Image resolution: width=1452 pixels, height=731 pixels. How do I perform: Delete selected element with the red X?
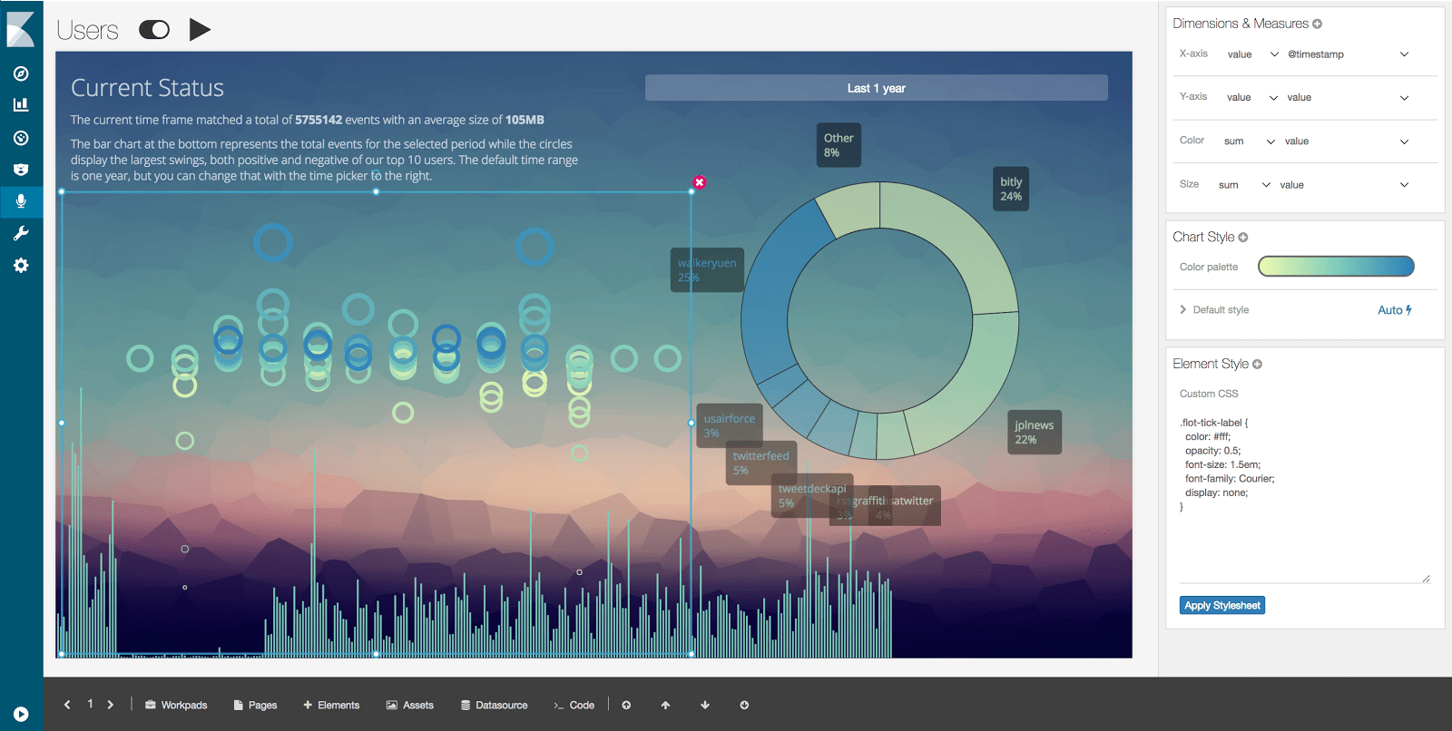click(700, 182)
